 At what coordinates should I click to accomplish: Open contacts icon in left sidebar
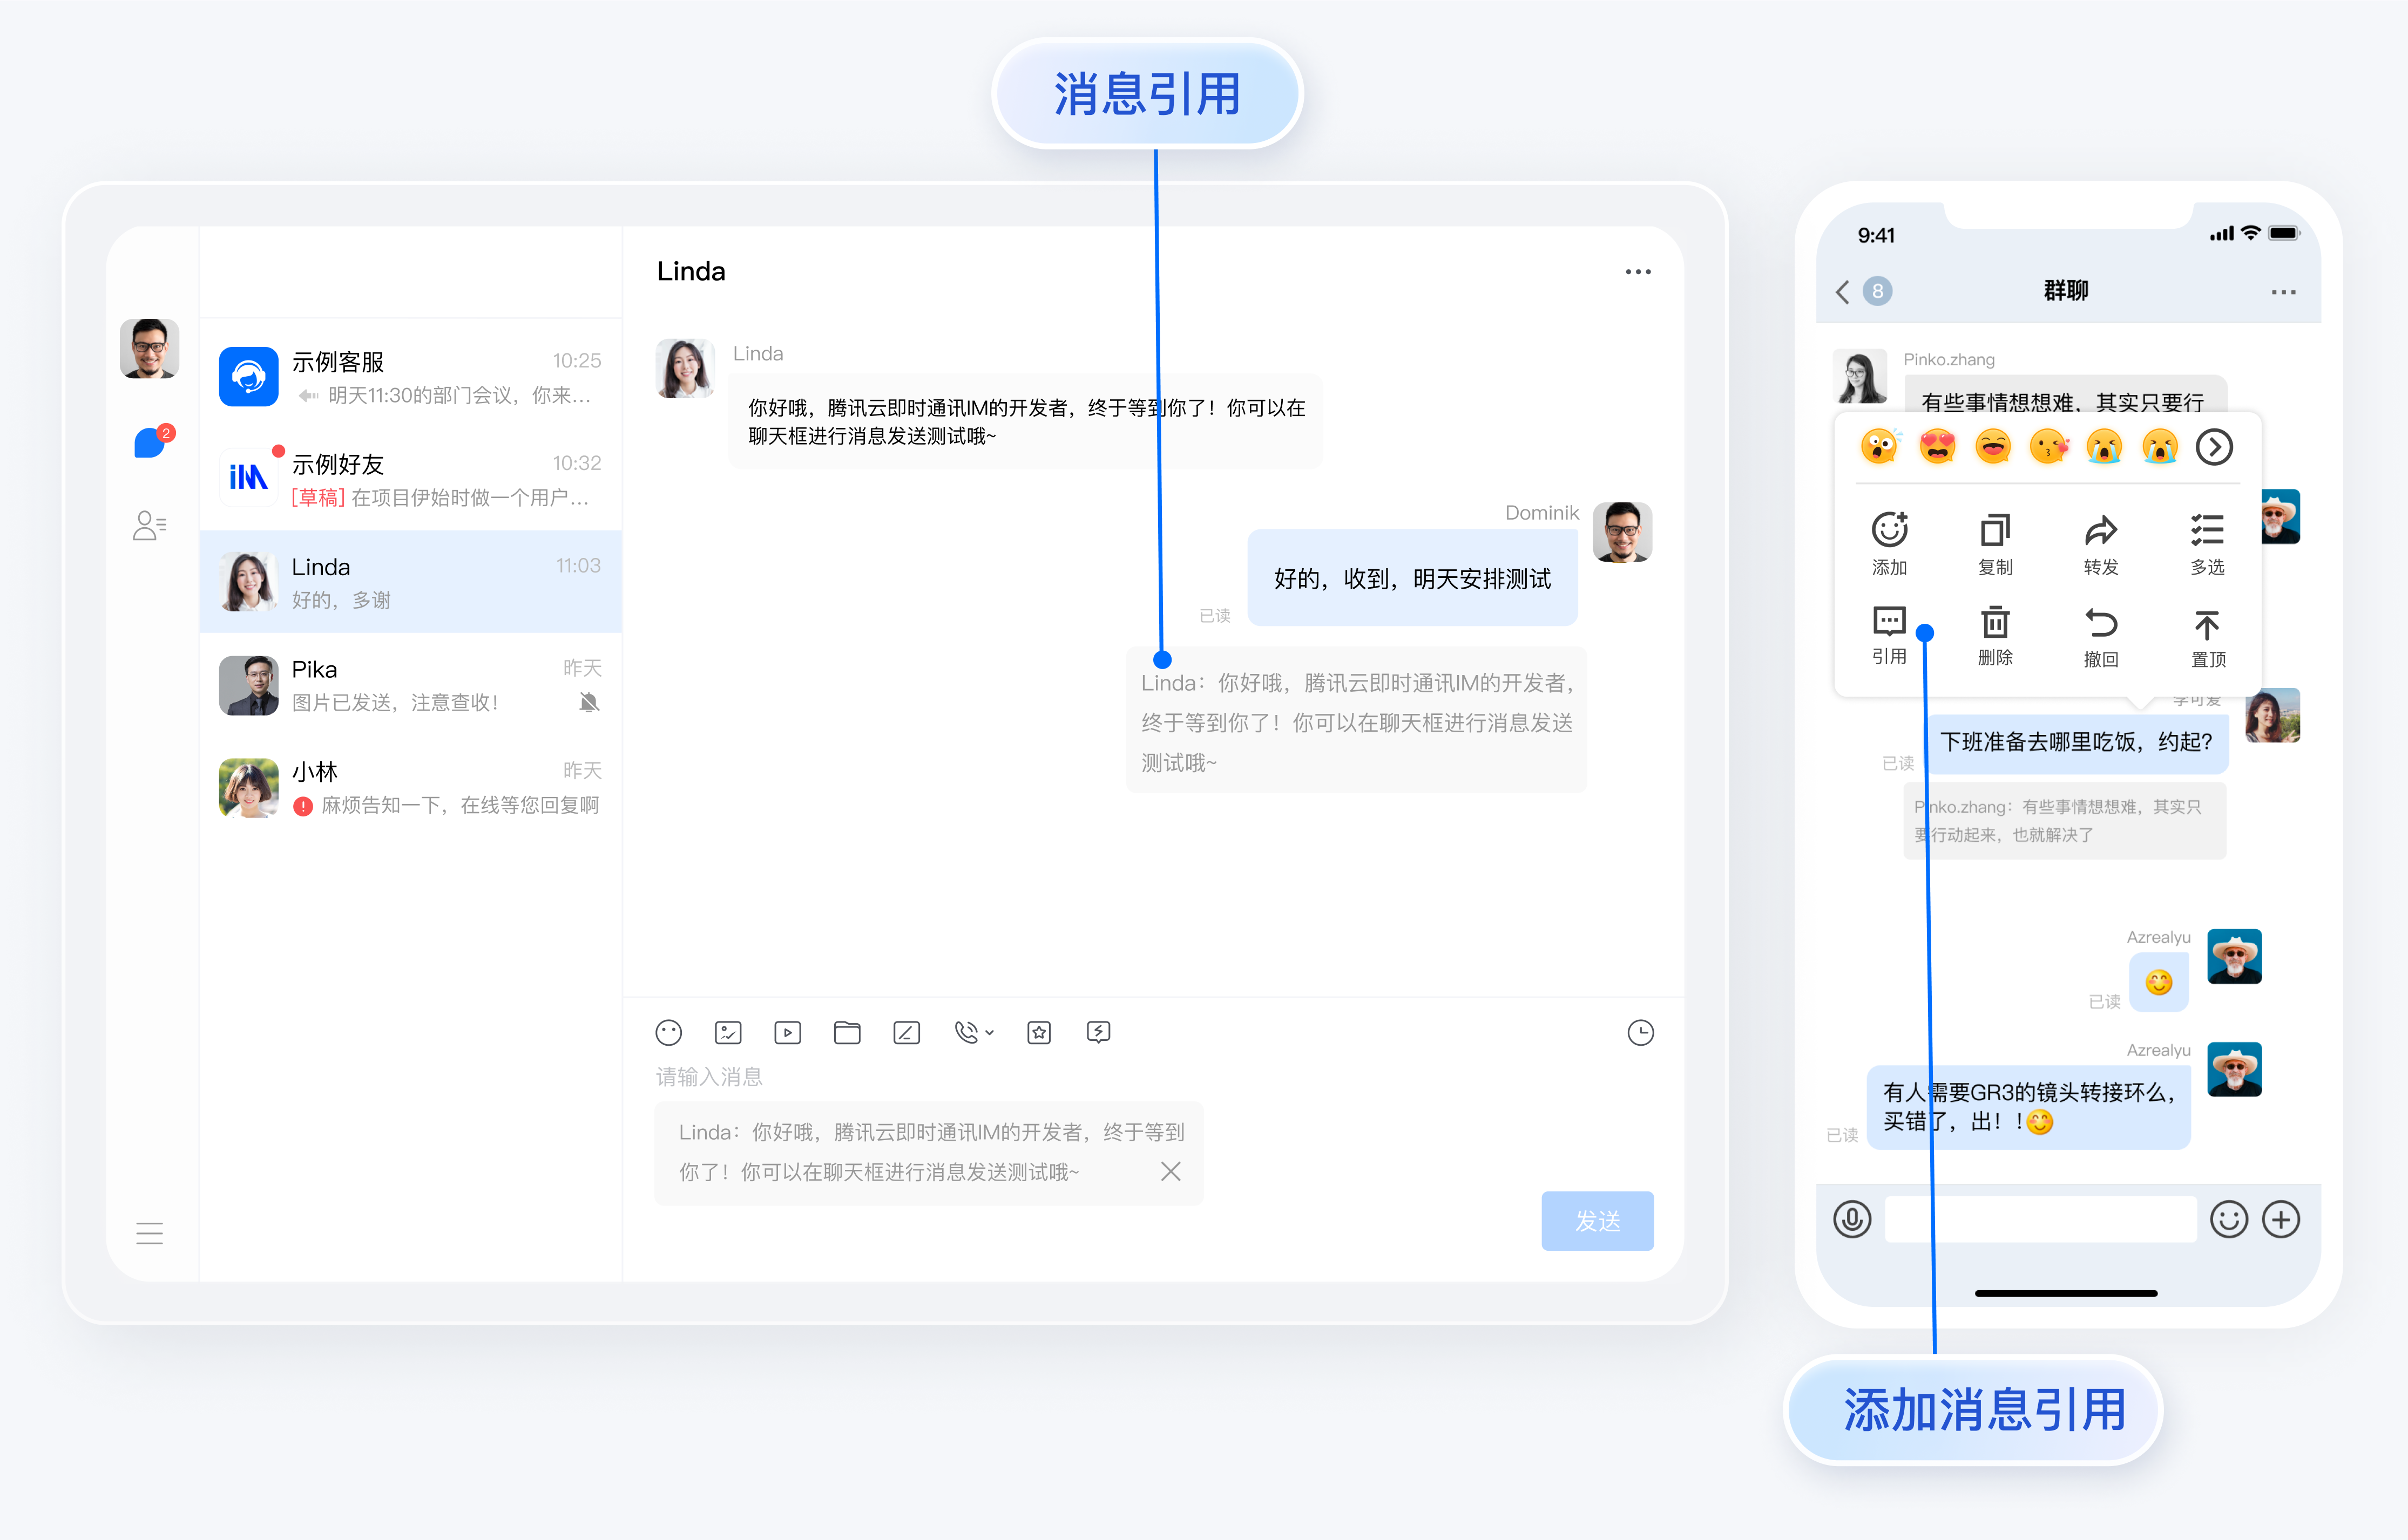click(149, 525)
